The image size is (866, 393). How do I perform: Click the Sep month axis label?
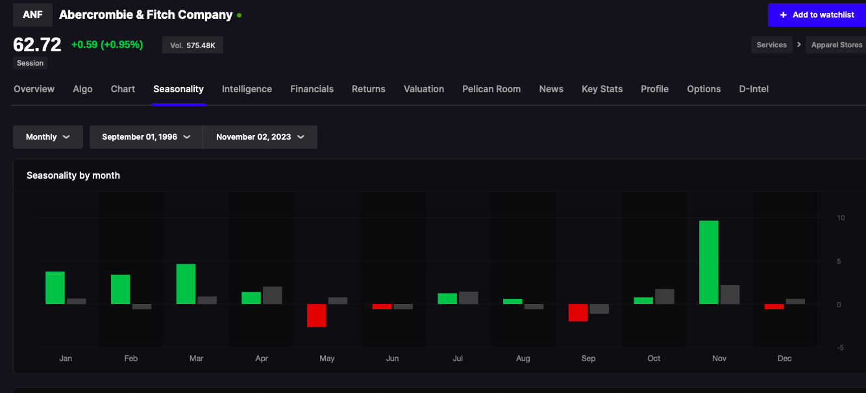pos(588,359)
